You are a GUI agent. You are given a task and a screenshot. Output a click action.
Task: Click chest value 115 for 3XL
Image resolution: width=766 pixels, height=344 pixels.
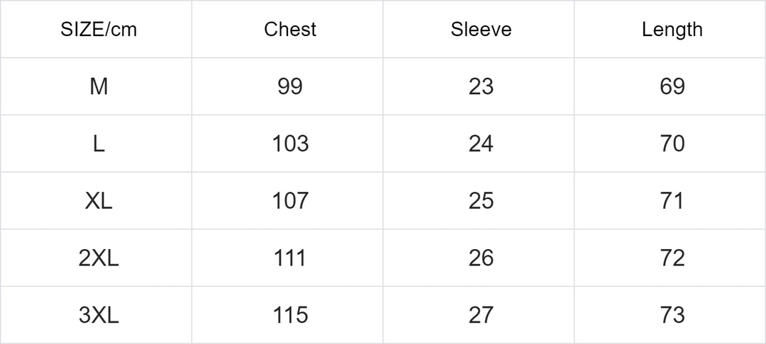click(290, 315)
